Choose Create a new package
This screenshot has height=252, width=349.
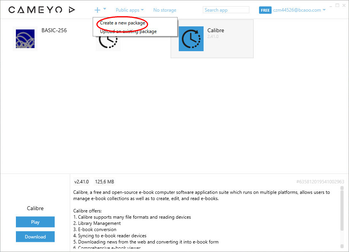pyautogui.click(x=123, y=23)
